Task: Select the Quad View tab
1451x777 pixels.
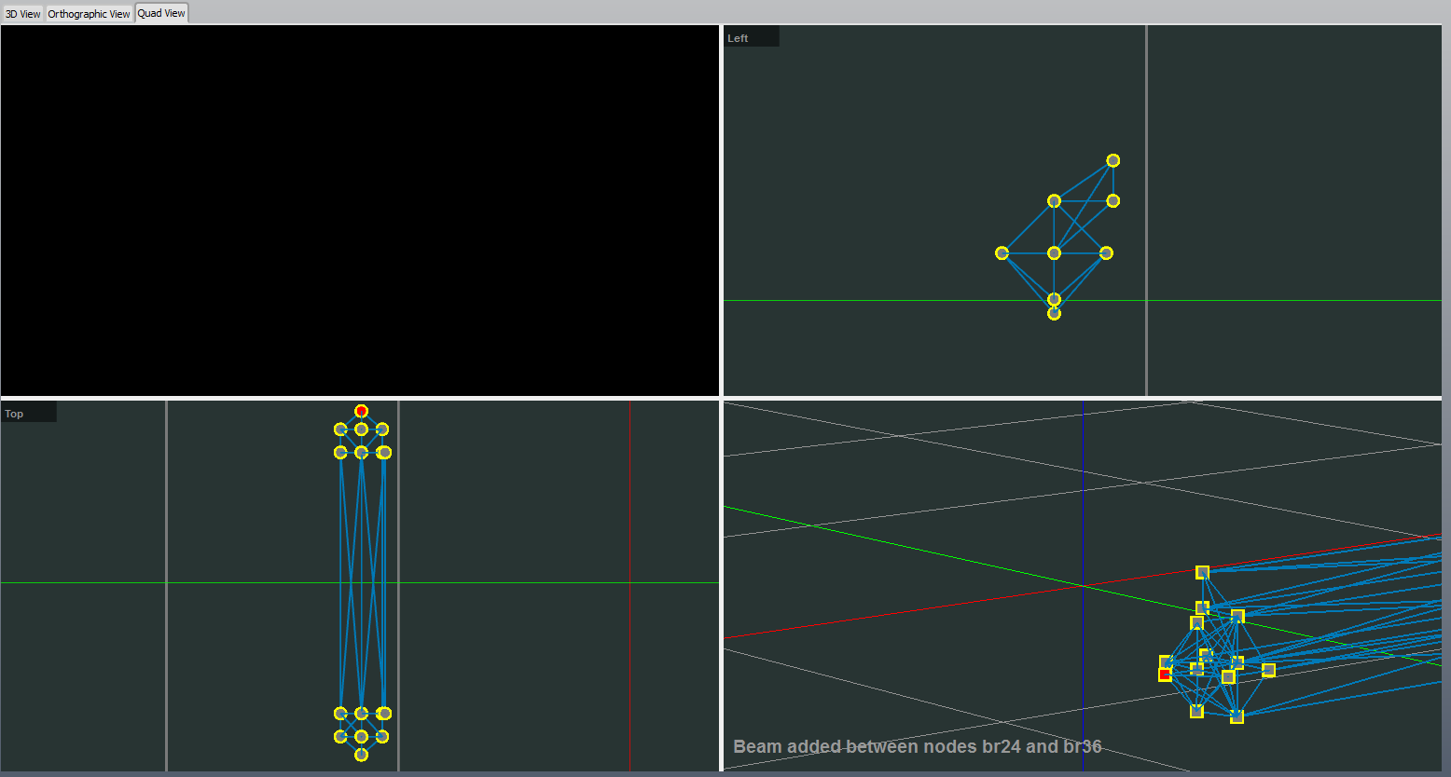Action: coord(161,13)
